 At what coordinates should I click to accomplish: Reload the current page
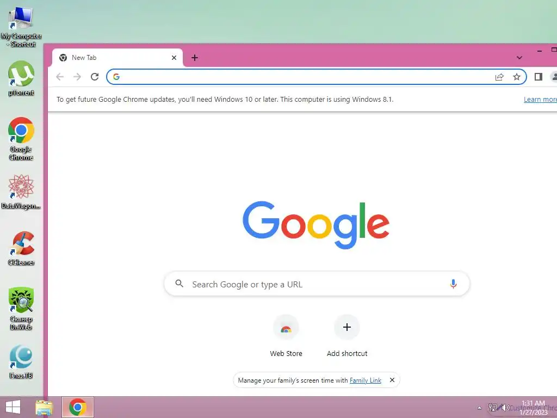[95, 77]
